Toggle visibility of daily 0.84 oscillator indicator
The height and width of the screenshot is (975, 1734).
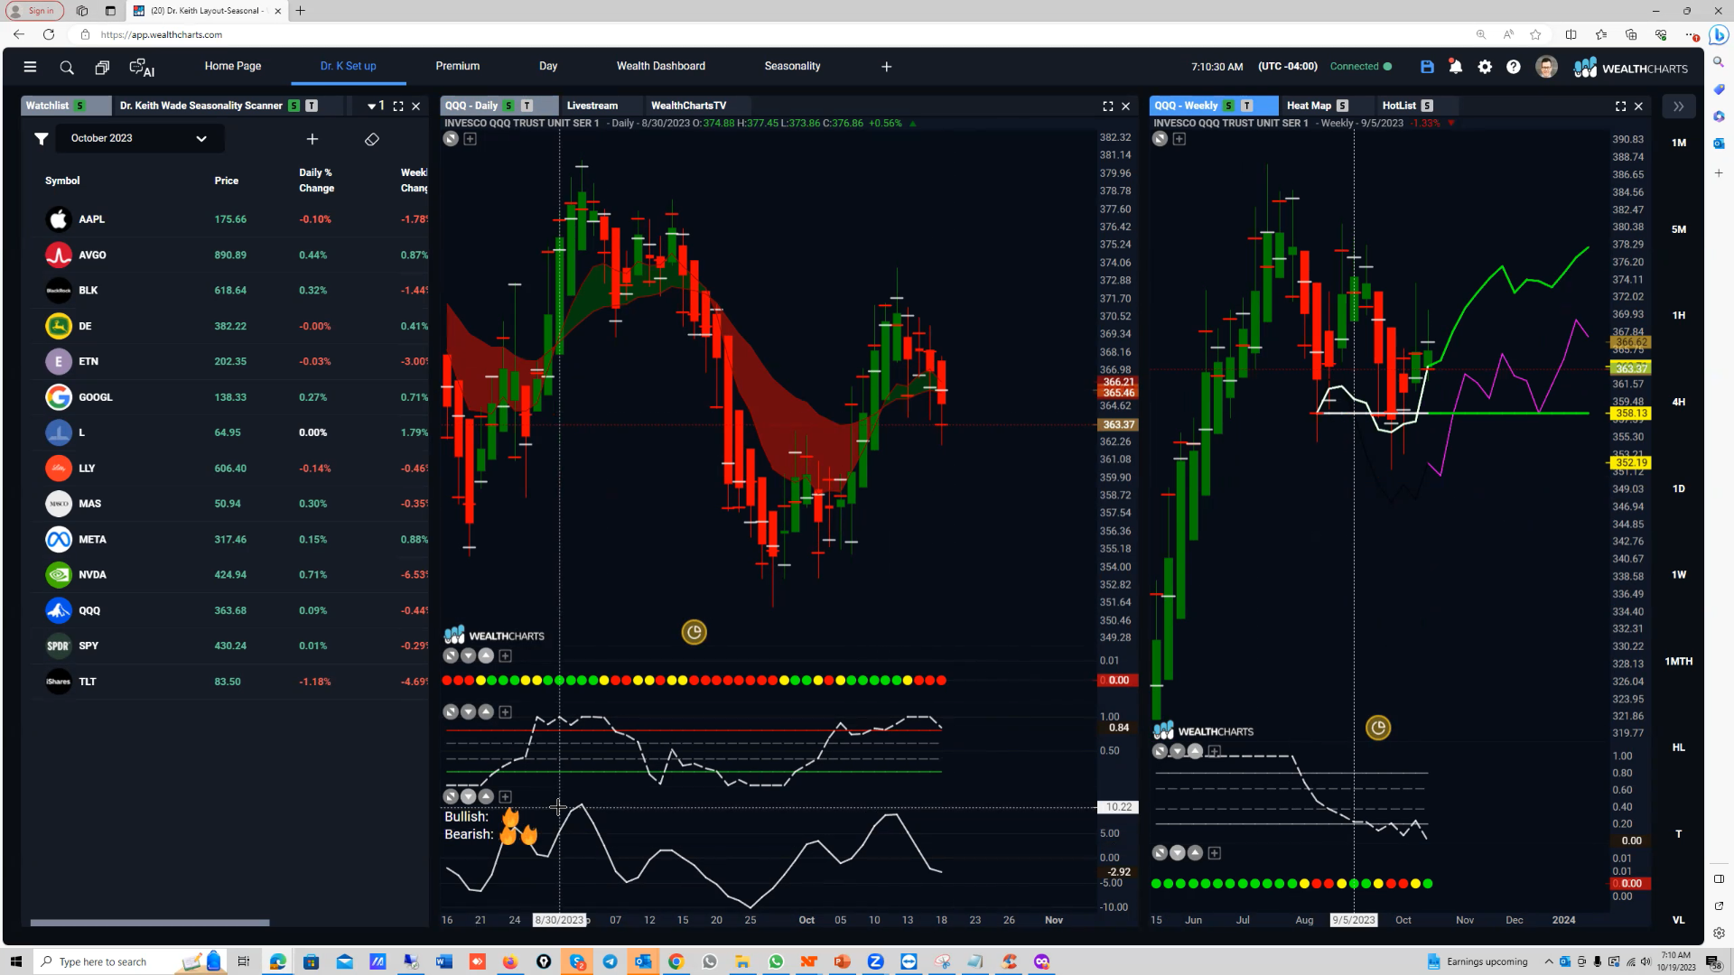[451, 712]
